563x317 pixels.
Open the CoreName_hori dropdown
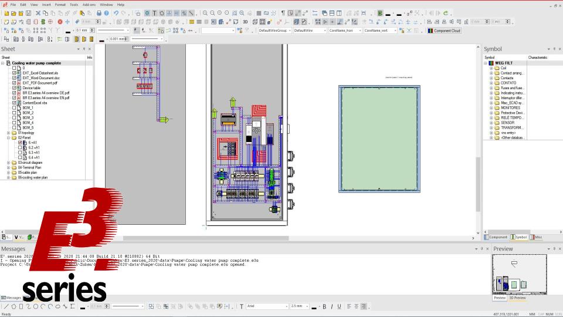[x=359, y=31]
